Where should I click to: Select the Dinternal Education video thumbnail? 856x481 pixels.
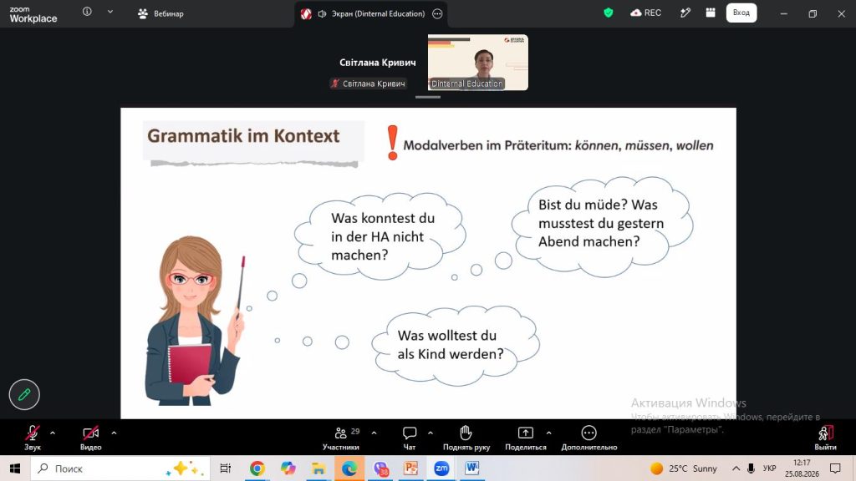point(477,62)
